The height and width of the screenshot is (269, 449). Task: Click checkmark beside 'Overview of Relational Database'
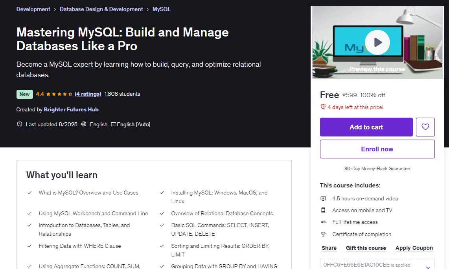[x=162, y=214]
